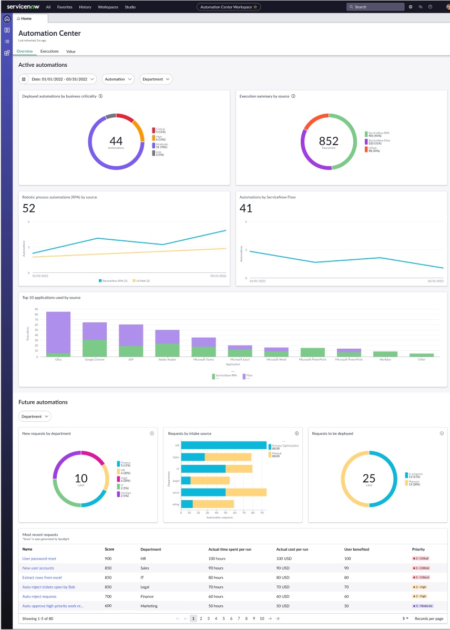
Task: Click the Score column header
Action: point(109,549)
